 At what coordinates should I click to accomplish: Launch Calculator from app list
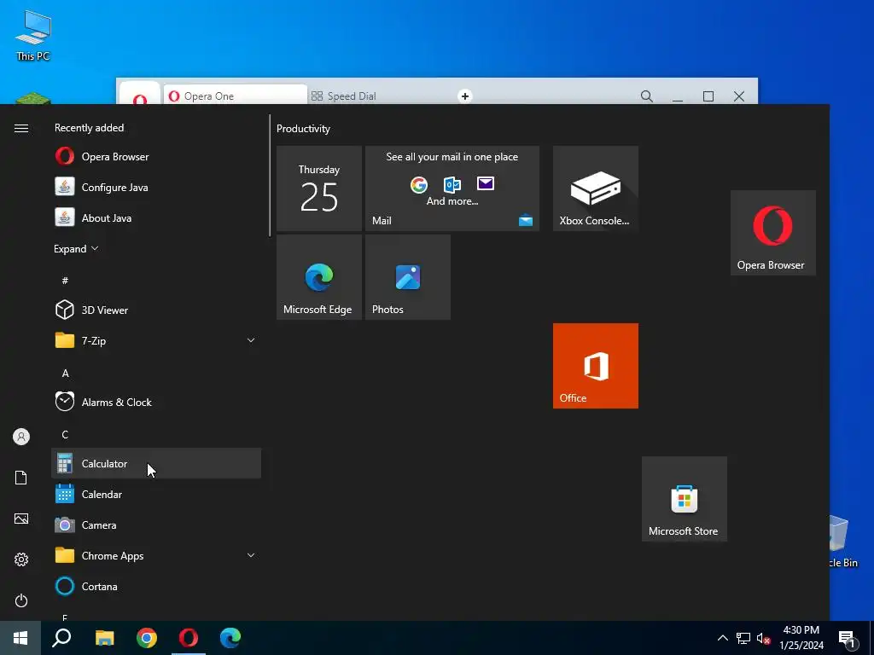pyautogui.click(x=156, y=463)
